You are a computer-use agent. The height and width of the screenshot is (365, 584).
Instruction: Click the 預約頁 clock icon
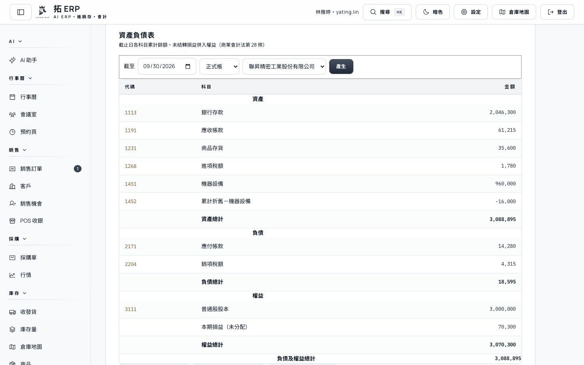(13, 132)
